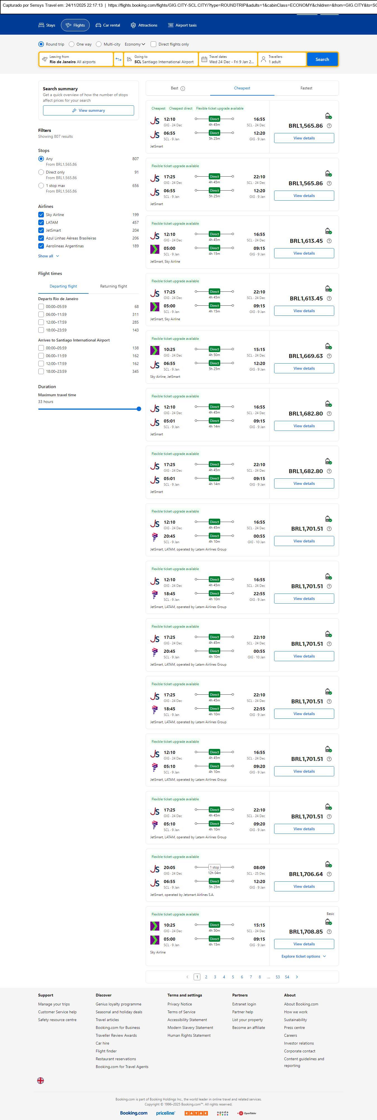Click the blue Search button
Screen dimensions: 377x1120
(322, 60)
